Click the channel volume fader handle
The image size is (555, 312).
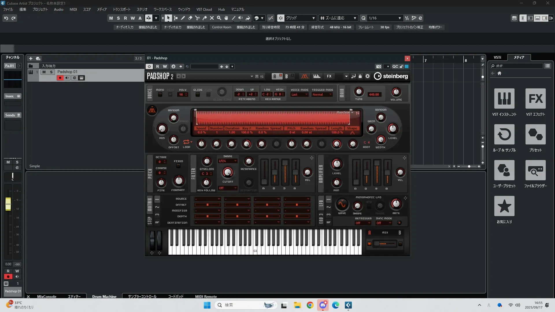(8, 204)
